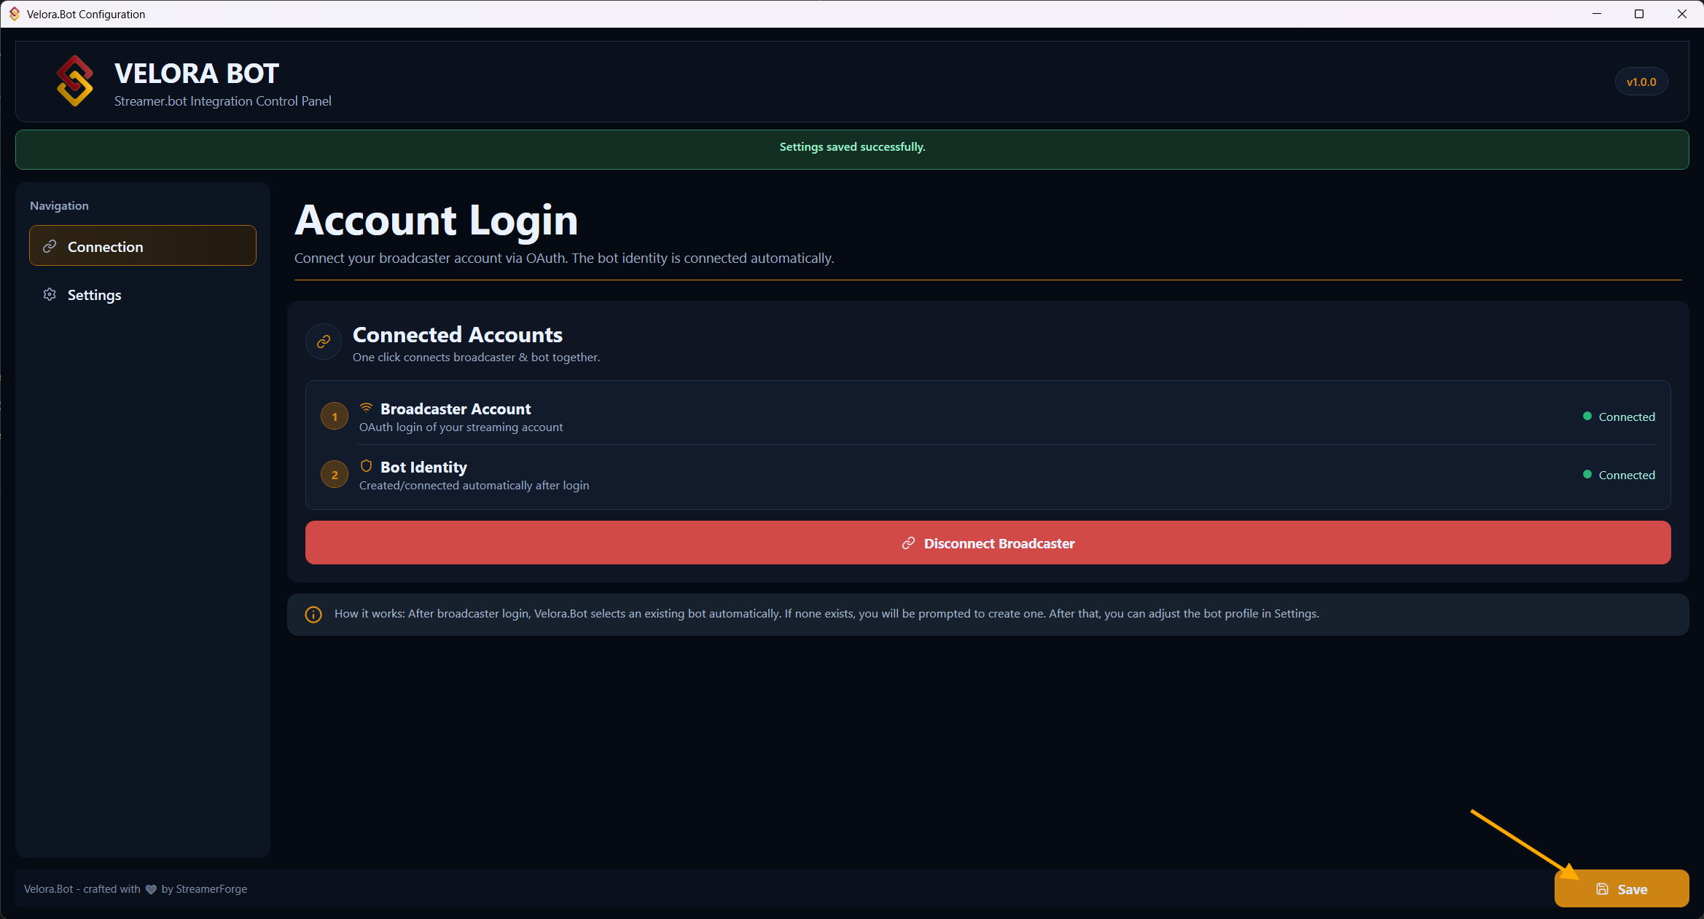The image size is (1704, 919).
Task: Open the Connection navigation item
Action: pyautogui.click(x=143, y=246)
